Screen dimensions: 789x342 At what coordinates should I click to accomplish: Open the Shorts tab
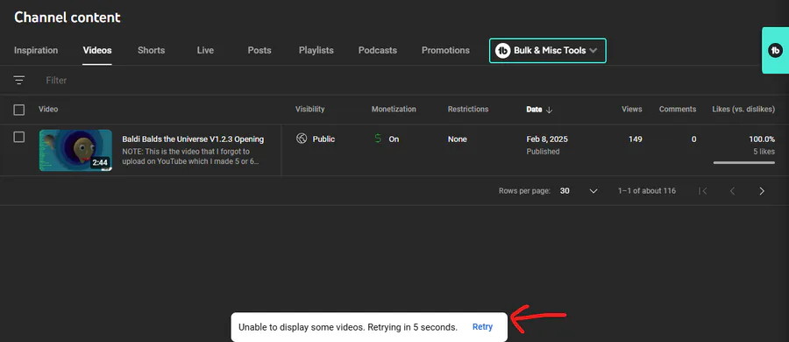[x=151, y=50]
